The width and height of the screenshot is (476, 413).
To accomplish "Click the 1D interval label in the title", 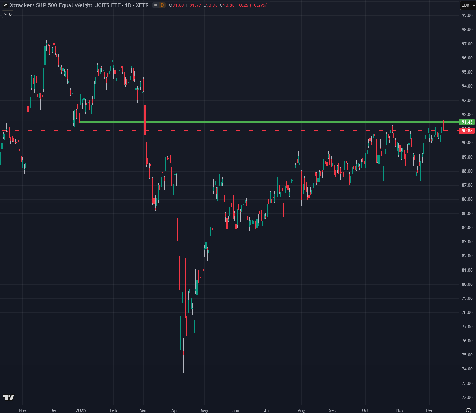I will click(x=128, y=5).
